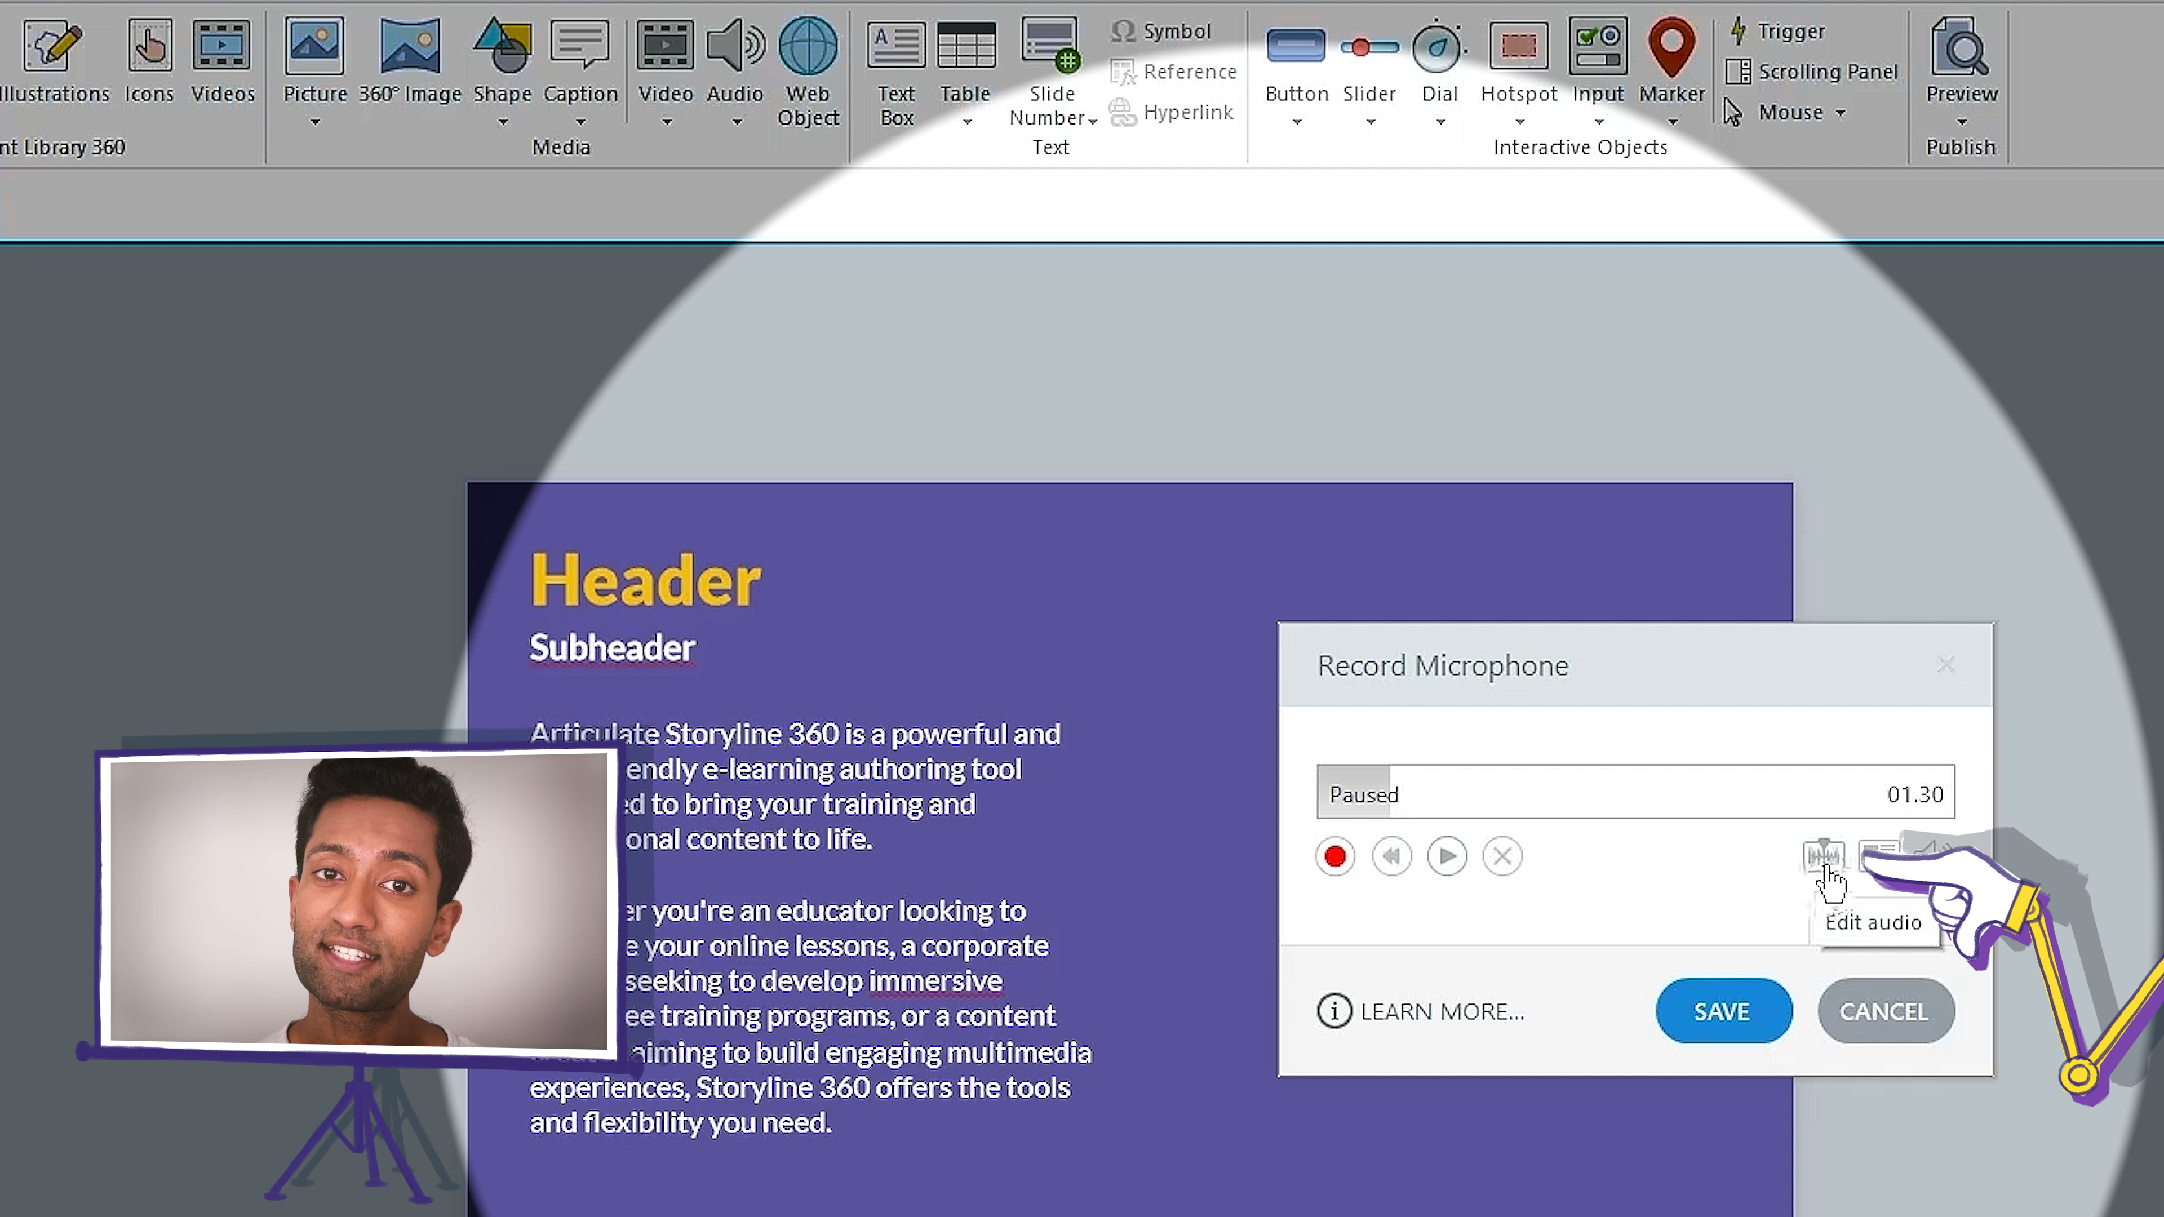
Task: Click record button to resume recording
Action: tap(1334, 854)
